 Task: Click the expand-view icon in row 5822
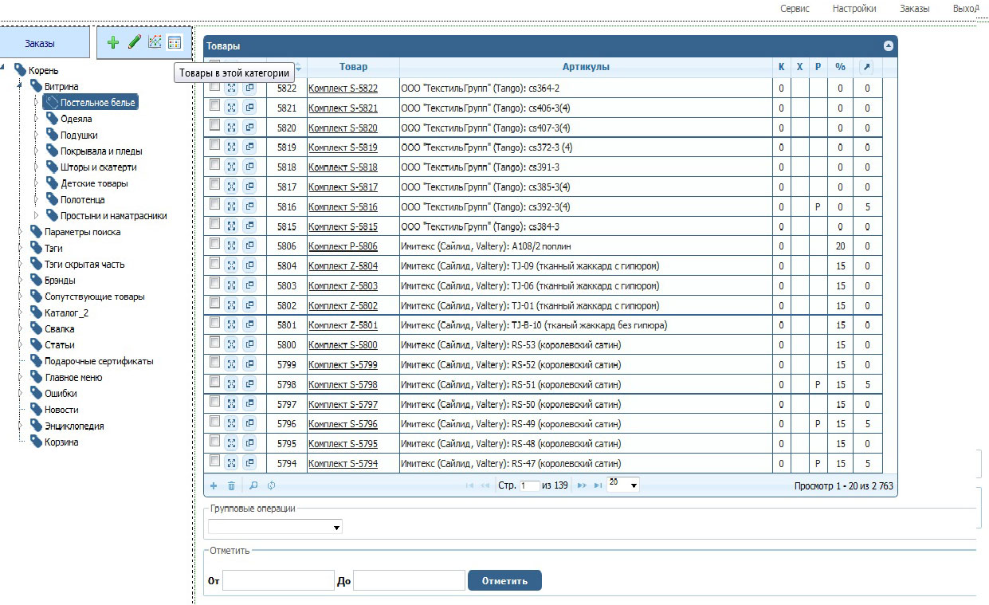231,88
